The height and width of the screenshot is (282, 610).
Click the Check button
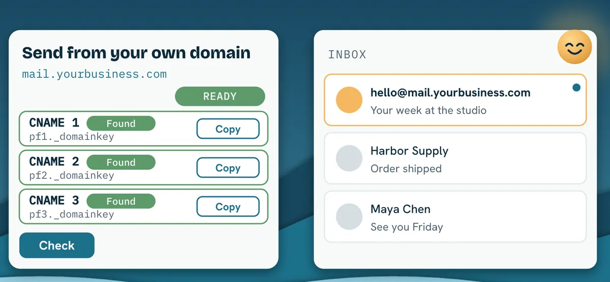[57, 245]
